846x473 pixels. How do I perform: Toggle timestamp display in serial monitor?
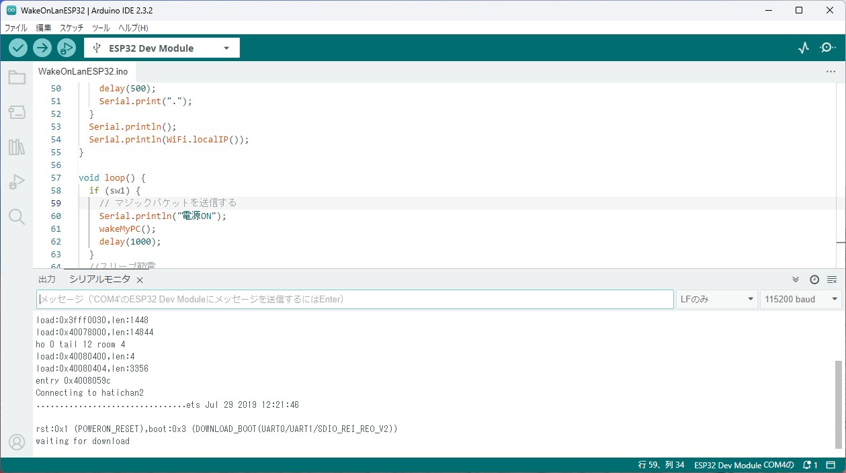click(814, 279)
